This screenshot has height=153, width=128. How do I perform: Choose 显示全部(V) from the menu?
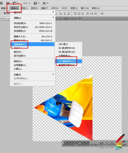[33, 56]
